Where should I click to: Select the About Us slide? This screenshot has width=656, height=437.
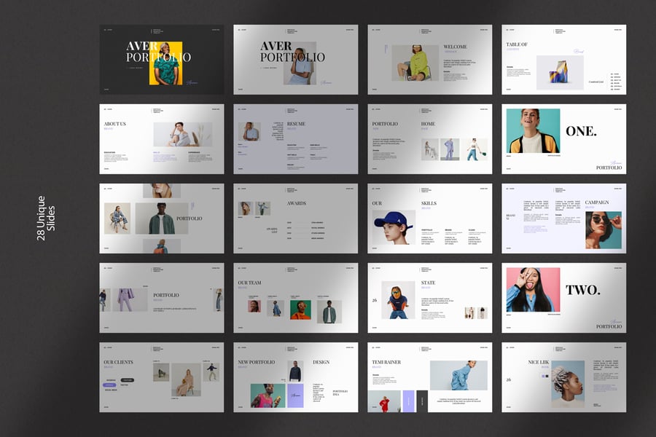[162, 139]
